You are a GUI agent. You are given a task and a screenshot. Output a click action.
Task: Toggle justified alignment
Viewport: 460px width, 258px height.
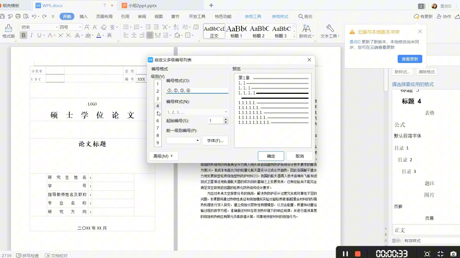[150, 35]
